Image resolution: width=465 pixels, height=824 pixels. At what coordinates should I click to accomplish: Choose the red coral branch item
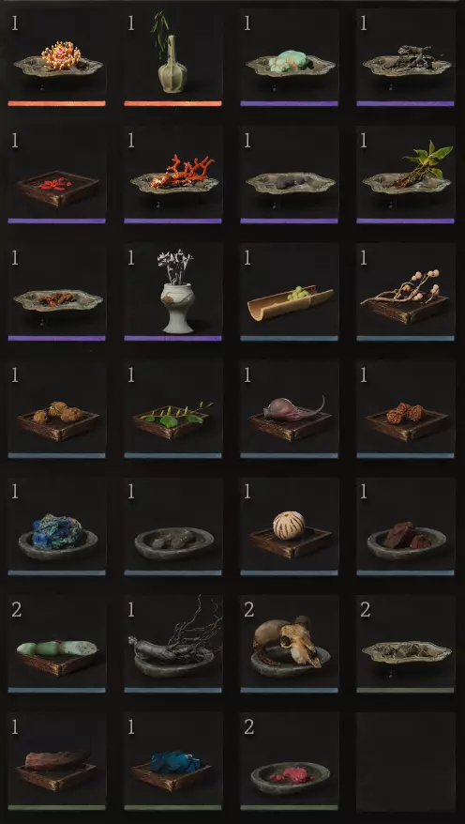172,175
